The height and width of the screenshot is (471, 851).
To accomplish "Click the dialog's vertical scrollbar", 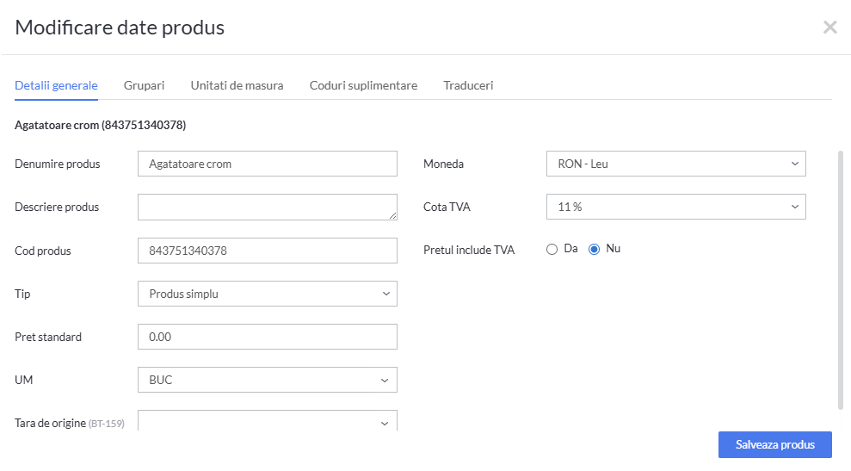I will pyautogui.click(x=840, y=280).
